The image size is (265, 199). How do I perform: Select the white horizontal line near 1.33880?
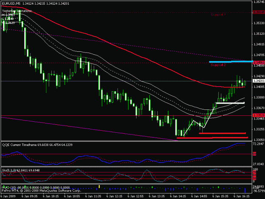point(230,103)
